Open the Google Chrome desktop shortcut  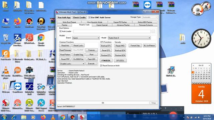(41, 40)
